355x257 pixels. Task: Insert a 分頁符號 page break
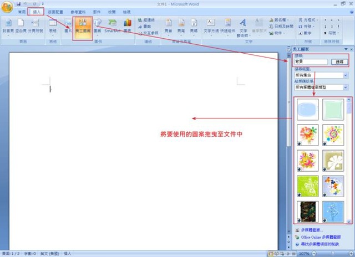tap(35, 27)
